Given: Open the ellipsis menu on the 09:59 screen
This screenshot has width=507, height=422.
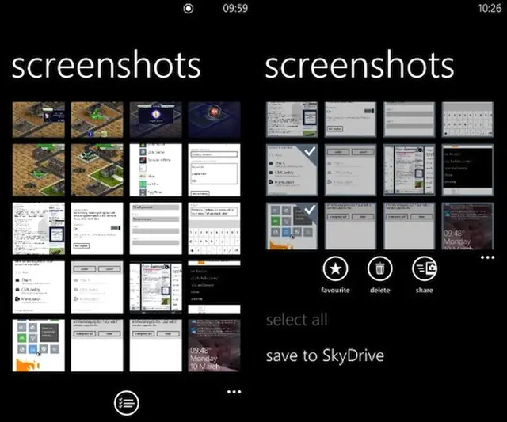Looking at the screenshot, I should (x=234, y=392).
